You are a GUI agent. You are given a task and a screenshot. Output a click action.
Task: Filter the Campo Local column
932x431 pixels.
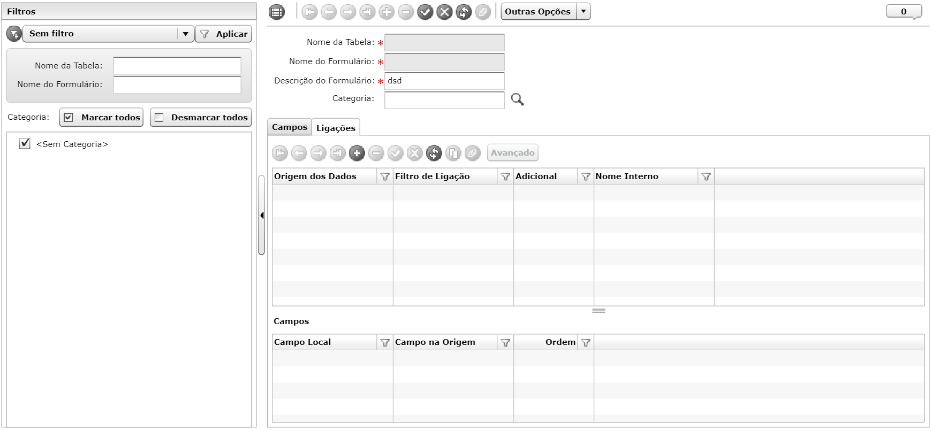coord(385,343)
